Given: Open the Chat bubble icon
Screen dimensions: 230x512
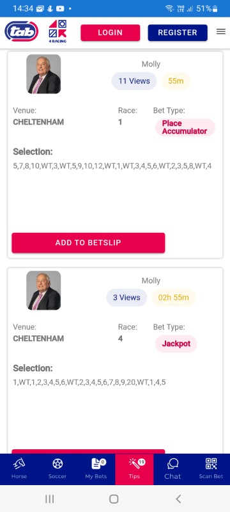Looking at the screenshot, I should coord(172,463).
